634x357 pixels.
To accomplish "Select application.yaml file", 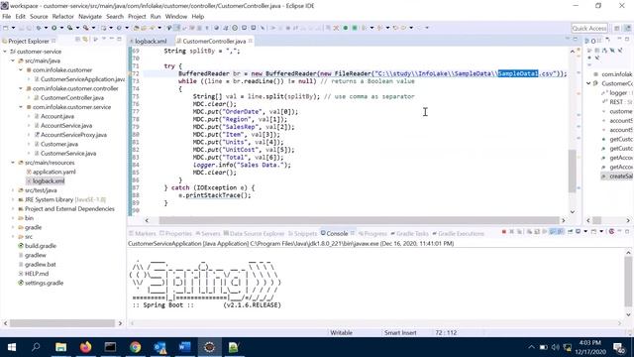I will point(54,172).
